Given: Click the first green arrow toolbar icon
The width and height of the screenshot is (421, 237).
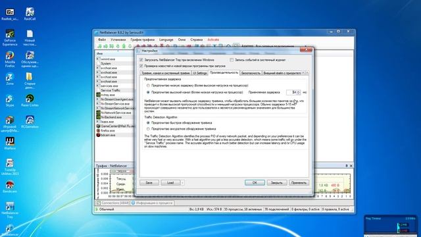Looking at the screenshot, I should tap(99, 46).
